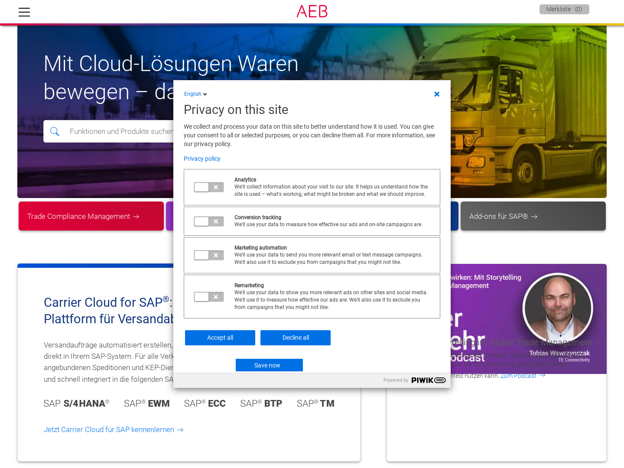Click the Analytics heading text
The image size is (624, 468).
coord(245,180)
